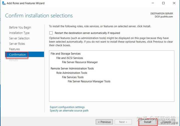
Task: Open the Server Roles step
Action: pyautogui.click(x=17, y=44)
